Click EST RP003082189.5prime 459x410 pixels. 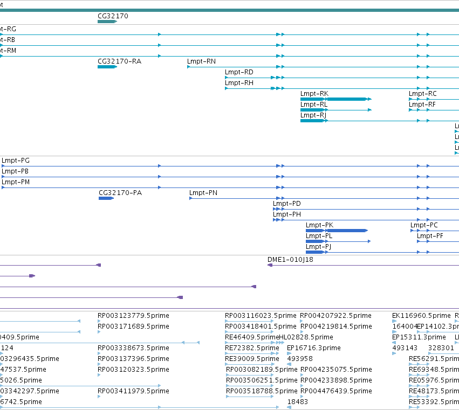262,370
